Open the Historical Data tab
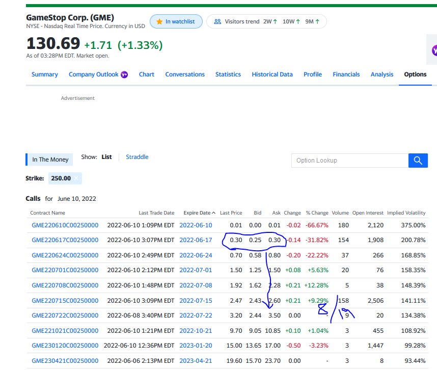 pos(272,74)
